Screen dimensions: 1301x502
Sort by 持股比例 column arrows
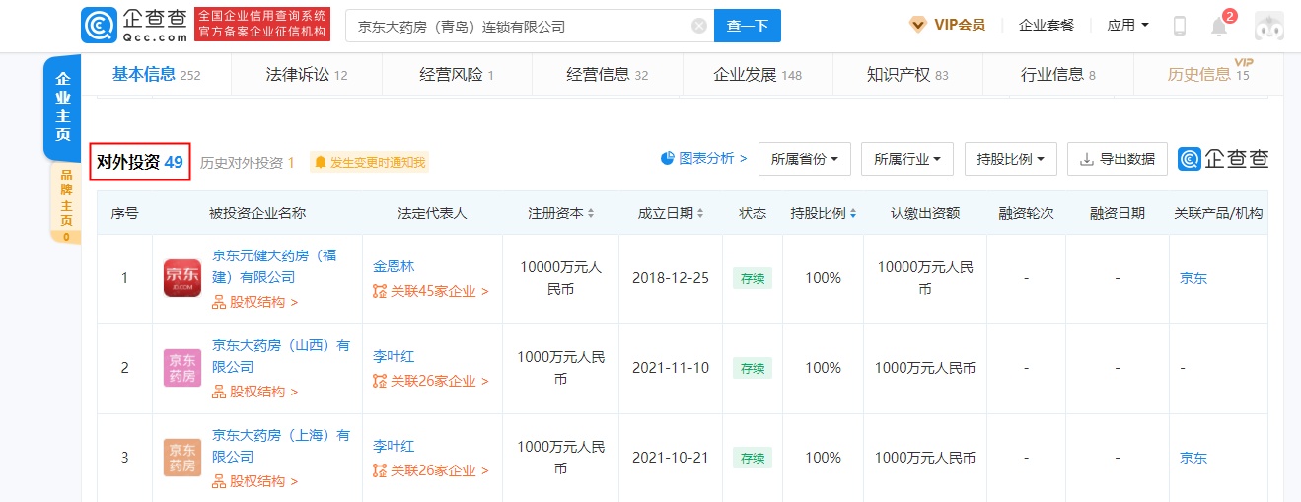(x=852, y=213)
